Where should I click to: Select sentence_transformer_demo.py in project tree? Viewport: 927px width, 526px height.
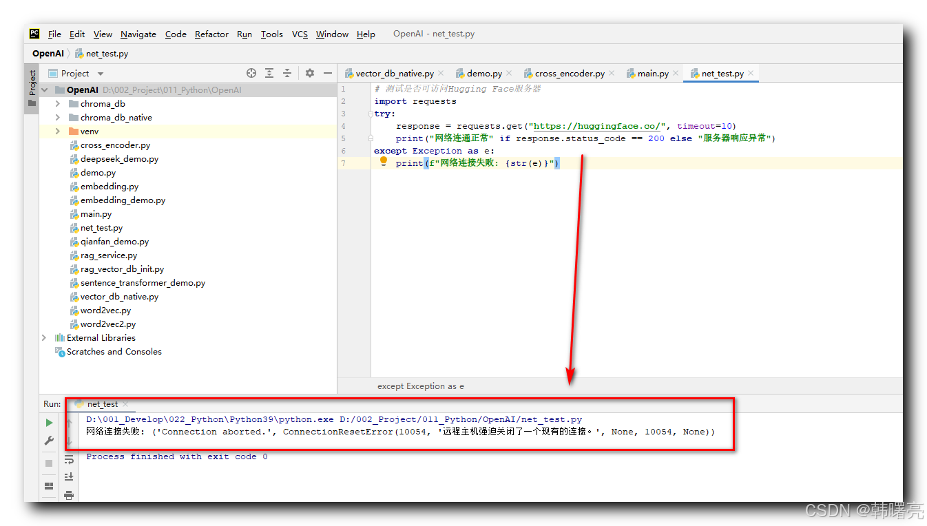(143, 283)
